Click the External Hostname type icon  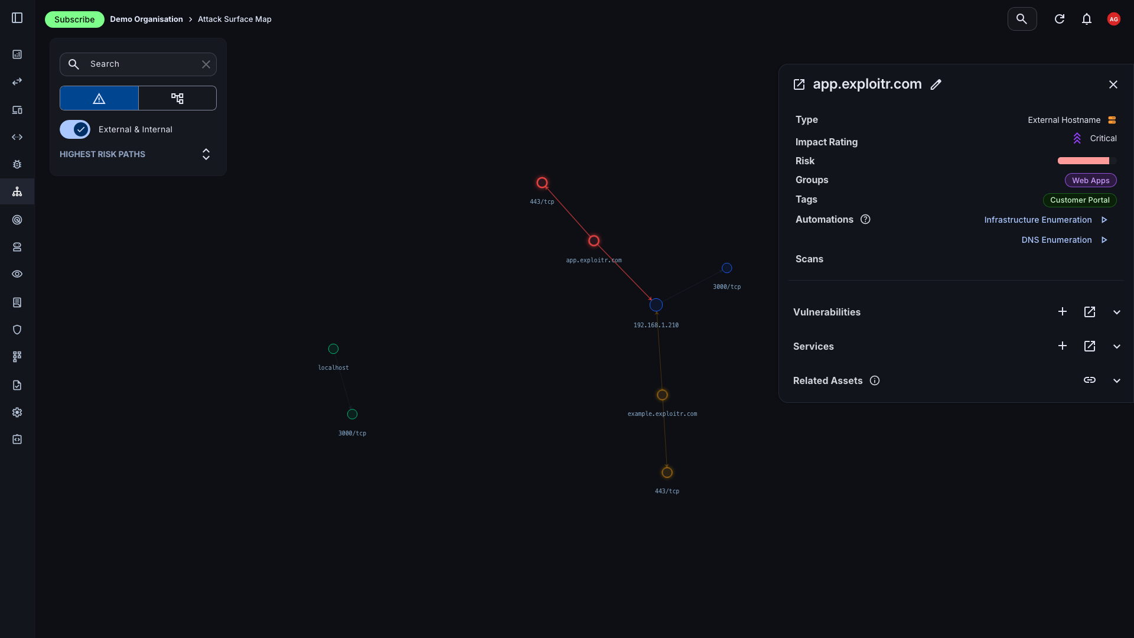tap(1112, 120)
